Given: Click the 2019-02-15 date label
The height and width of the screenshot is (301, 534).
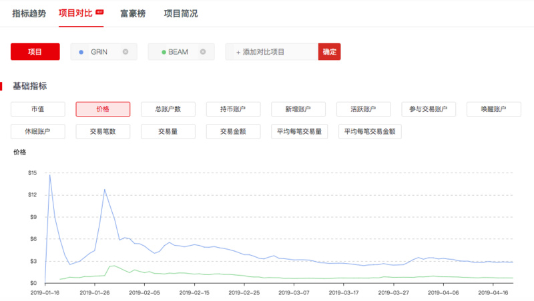Looking at the screenshot, I should pos(194,292).
